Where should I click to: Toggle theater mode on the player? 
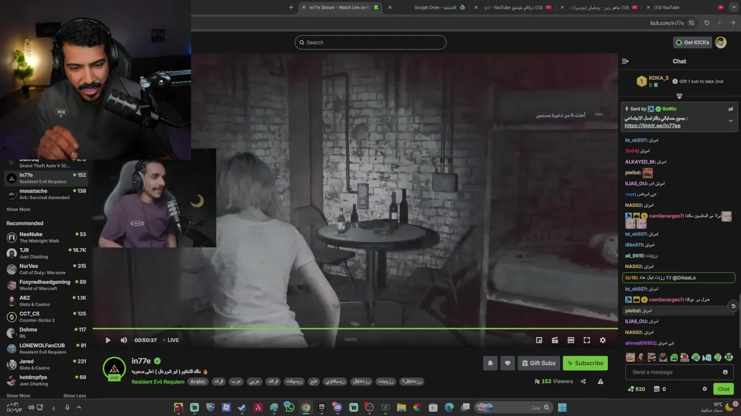571,340
